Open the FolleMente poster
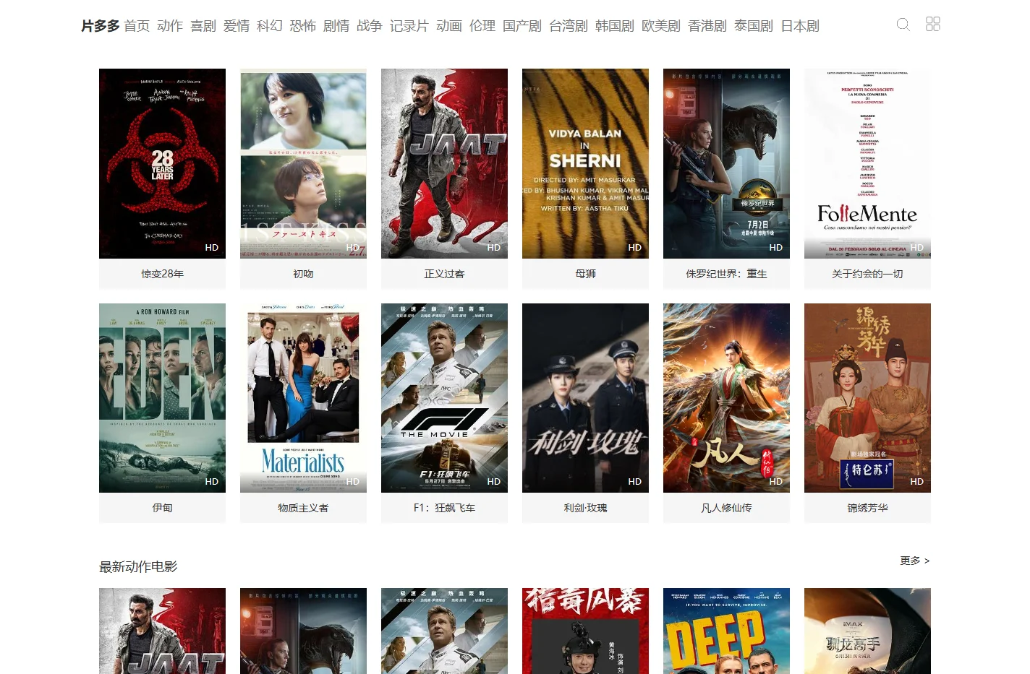The image size is (1030, 674). pos(867,163)
